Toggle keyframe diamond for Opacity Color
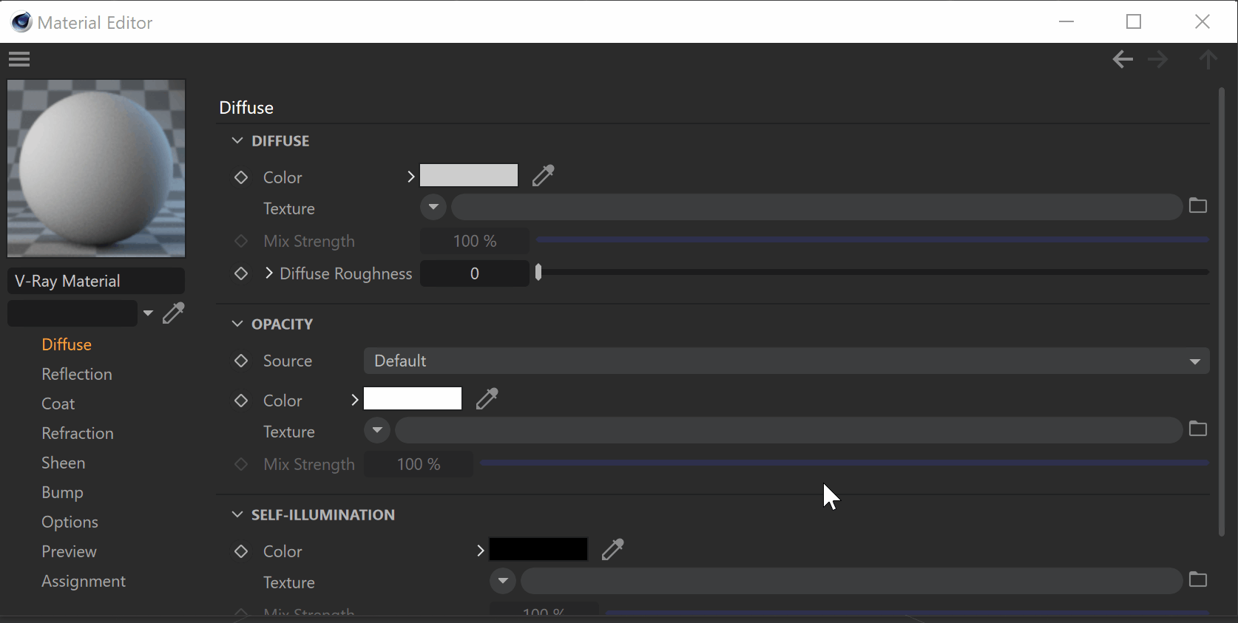The height and width of the screenshot is (623, 1238). 241,401
